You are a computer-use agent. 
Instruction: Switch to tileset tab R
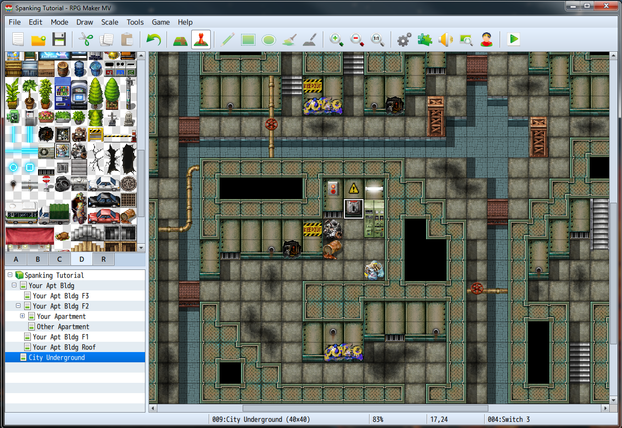(x=103, y=259)
